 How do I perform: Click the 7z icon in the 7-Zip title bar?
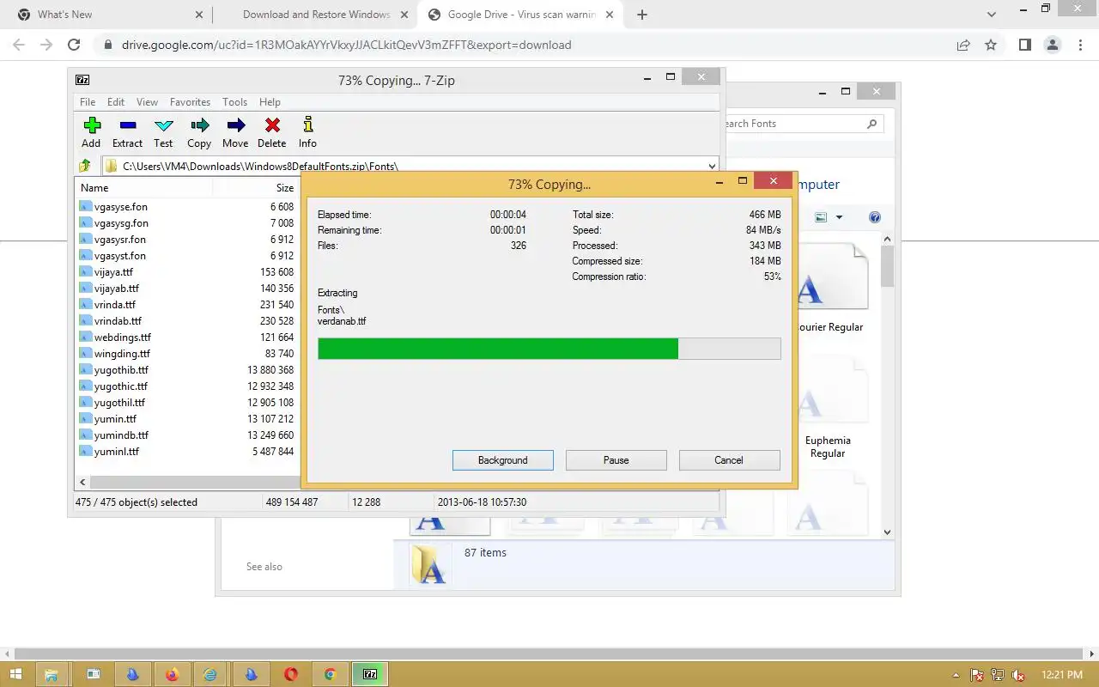pos(82,80)
